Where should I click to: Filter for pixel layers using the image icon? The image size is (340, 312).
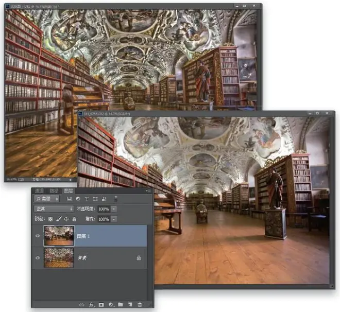pyautogui.click(x=70, y=199)
